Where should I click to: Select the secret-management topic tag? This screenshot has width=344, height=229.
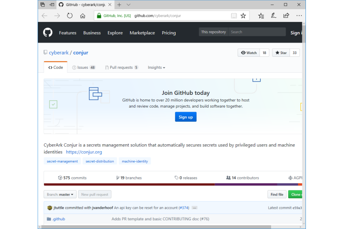[x=62, y=161]
